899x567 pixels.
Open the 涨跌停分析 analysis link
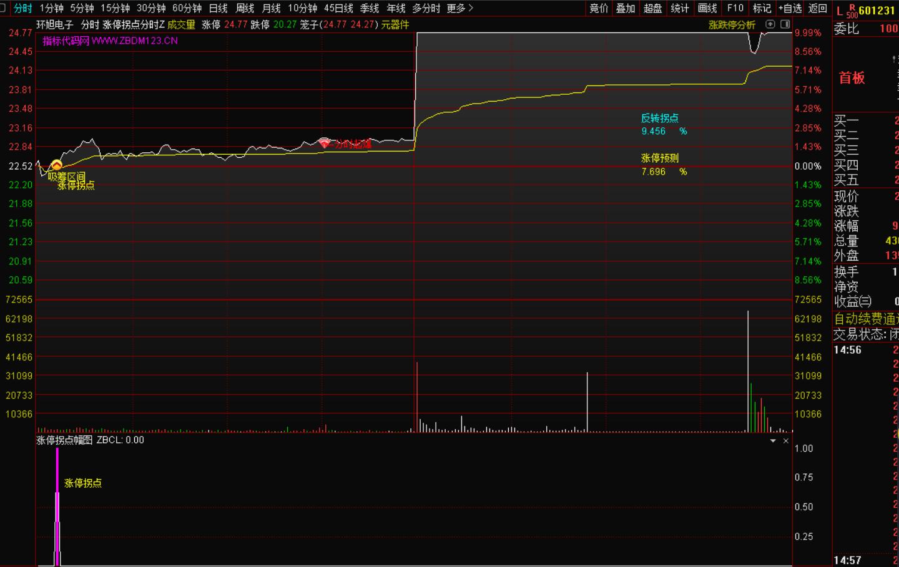[732, 25]
